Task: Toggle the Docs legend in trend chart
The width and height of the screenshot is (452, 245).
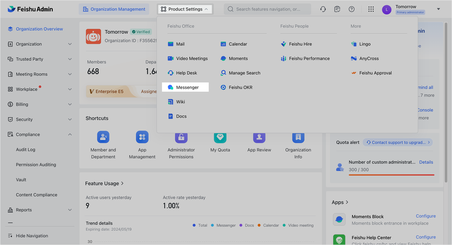Action: (x=247, y=225)
